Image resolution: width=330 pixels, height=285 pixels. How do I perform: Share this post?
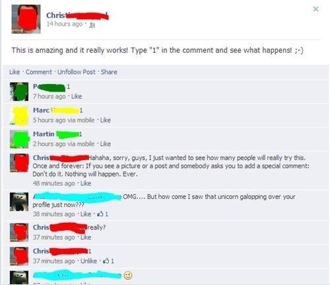(109, 72)
